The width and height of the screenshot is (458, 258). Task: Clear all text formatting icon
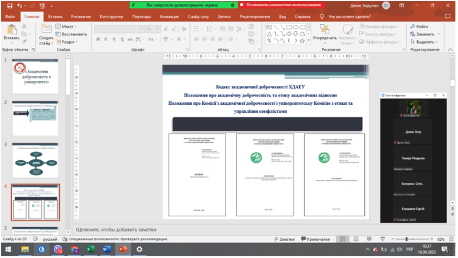tap(184, 29)
